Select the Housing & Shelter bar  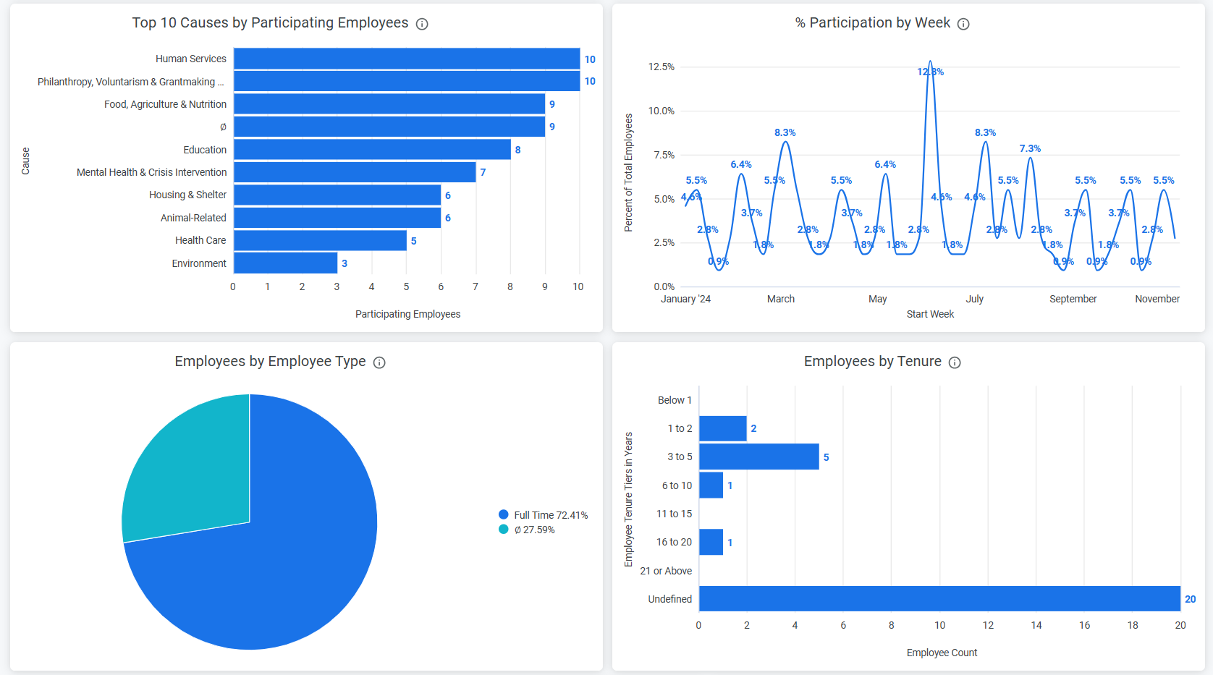pos(337,195)
